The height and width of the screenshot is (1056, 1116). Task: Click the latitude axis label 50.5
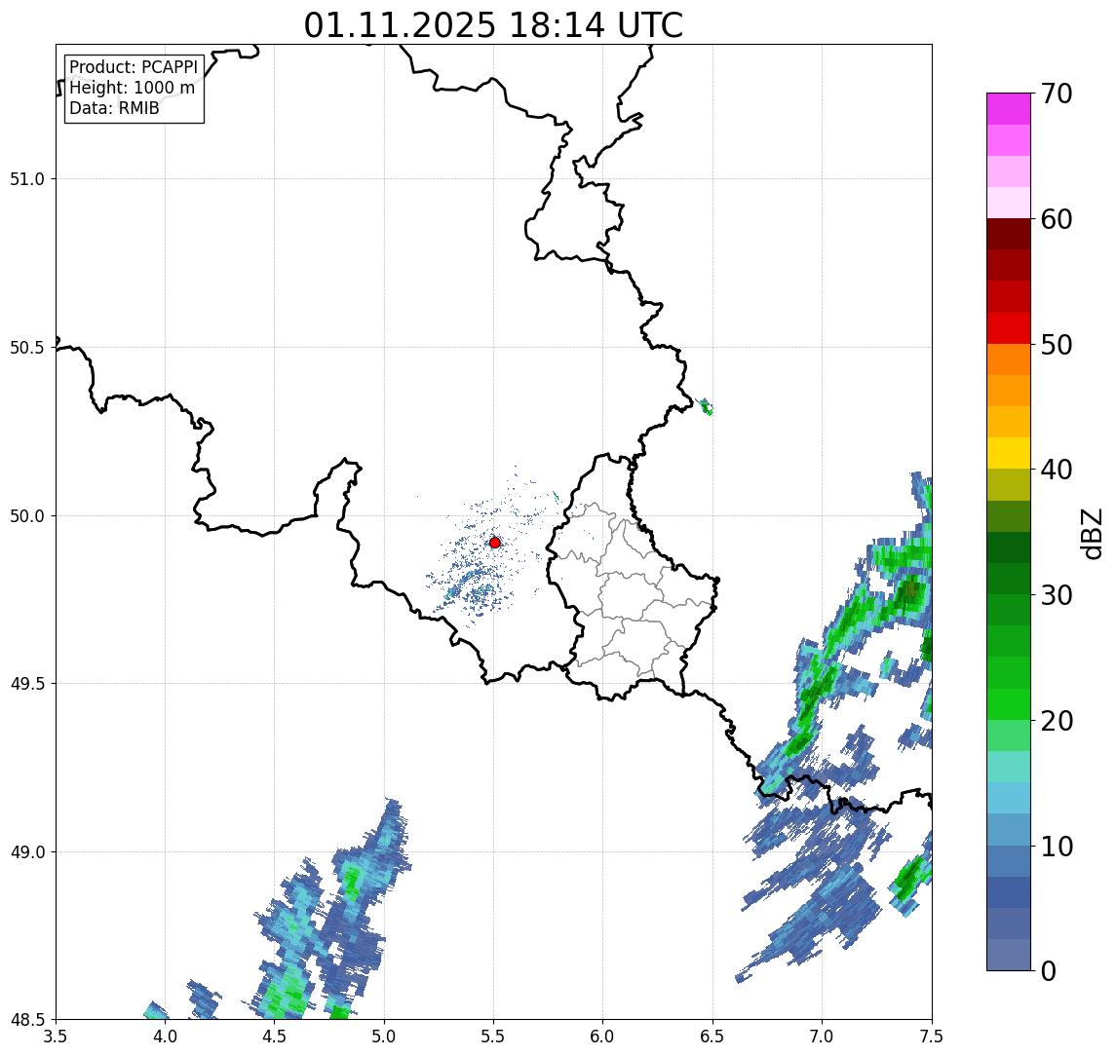pos(27,347)
